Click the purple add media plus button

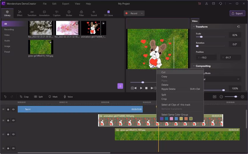point(120,86)
